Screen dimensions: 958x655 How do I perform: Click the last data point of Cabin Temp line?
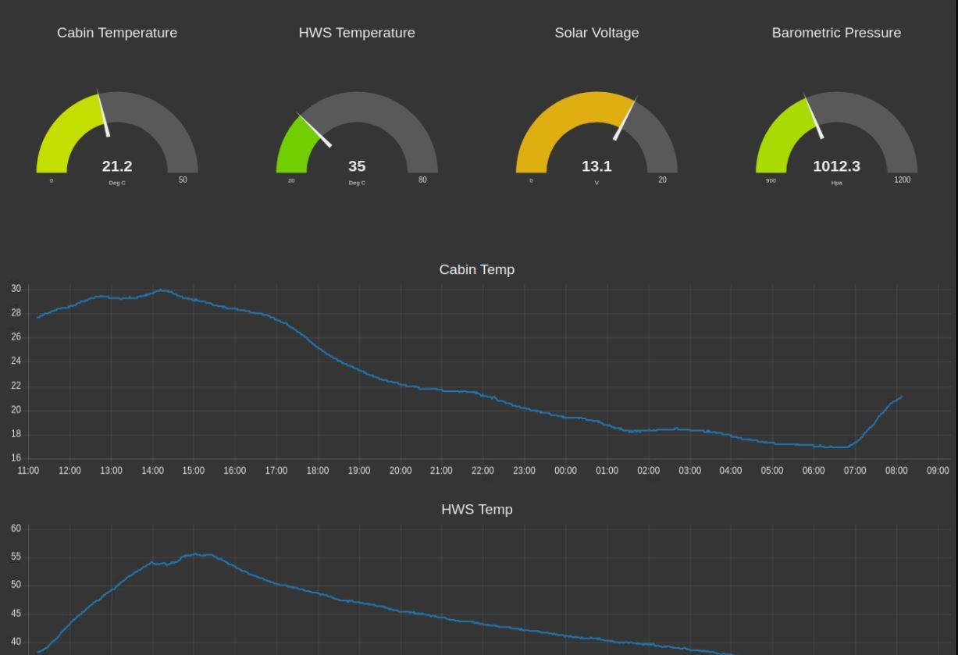pyautogui.click(x=902, y=397)
